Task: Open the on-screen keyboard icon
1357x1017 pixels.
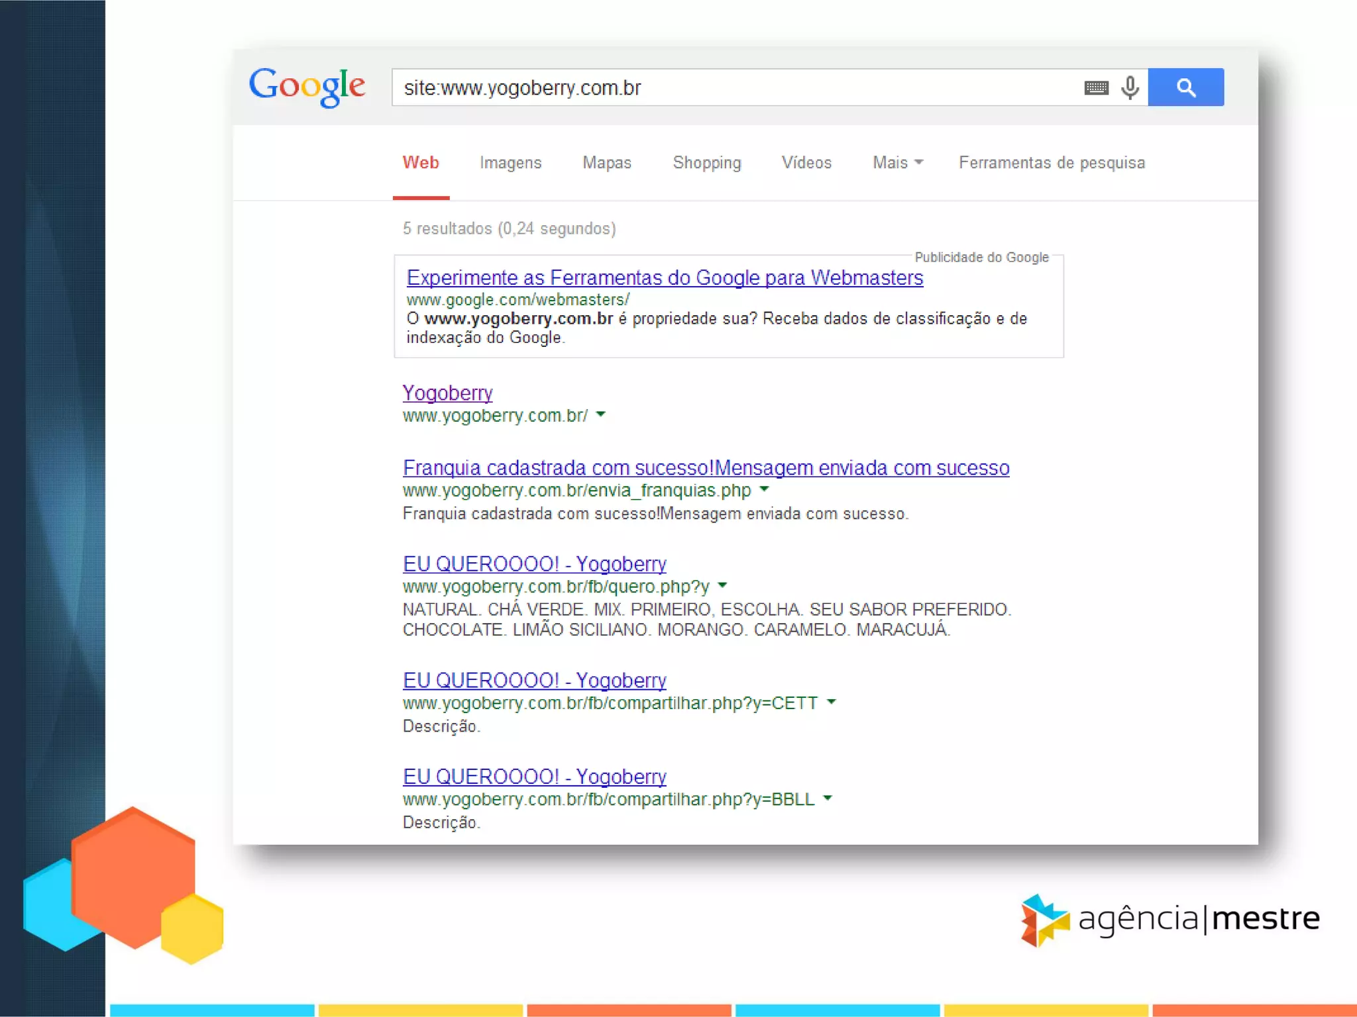Action: coord(1096,88)
